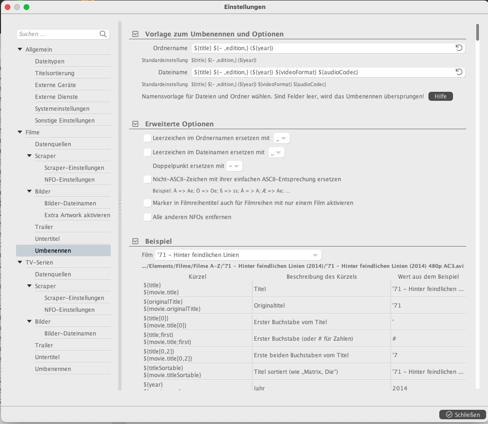Collapse the Filme Bilder subtree

[29, 191]
